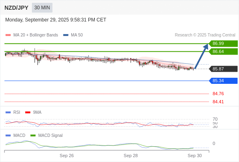239x162 pixels.
Task: Click the 84.41 support level label
Action: click(x=218, y=102)
